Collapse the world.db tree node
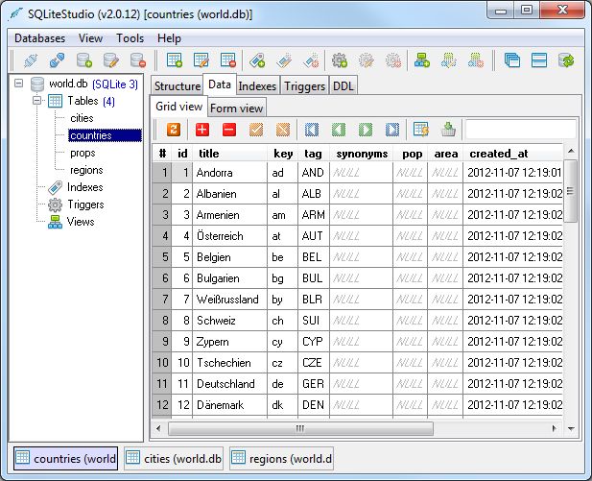 [x=18, y=84]
